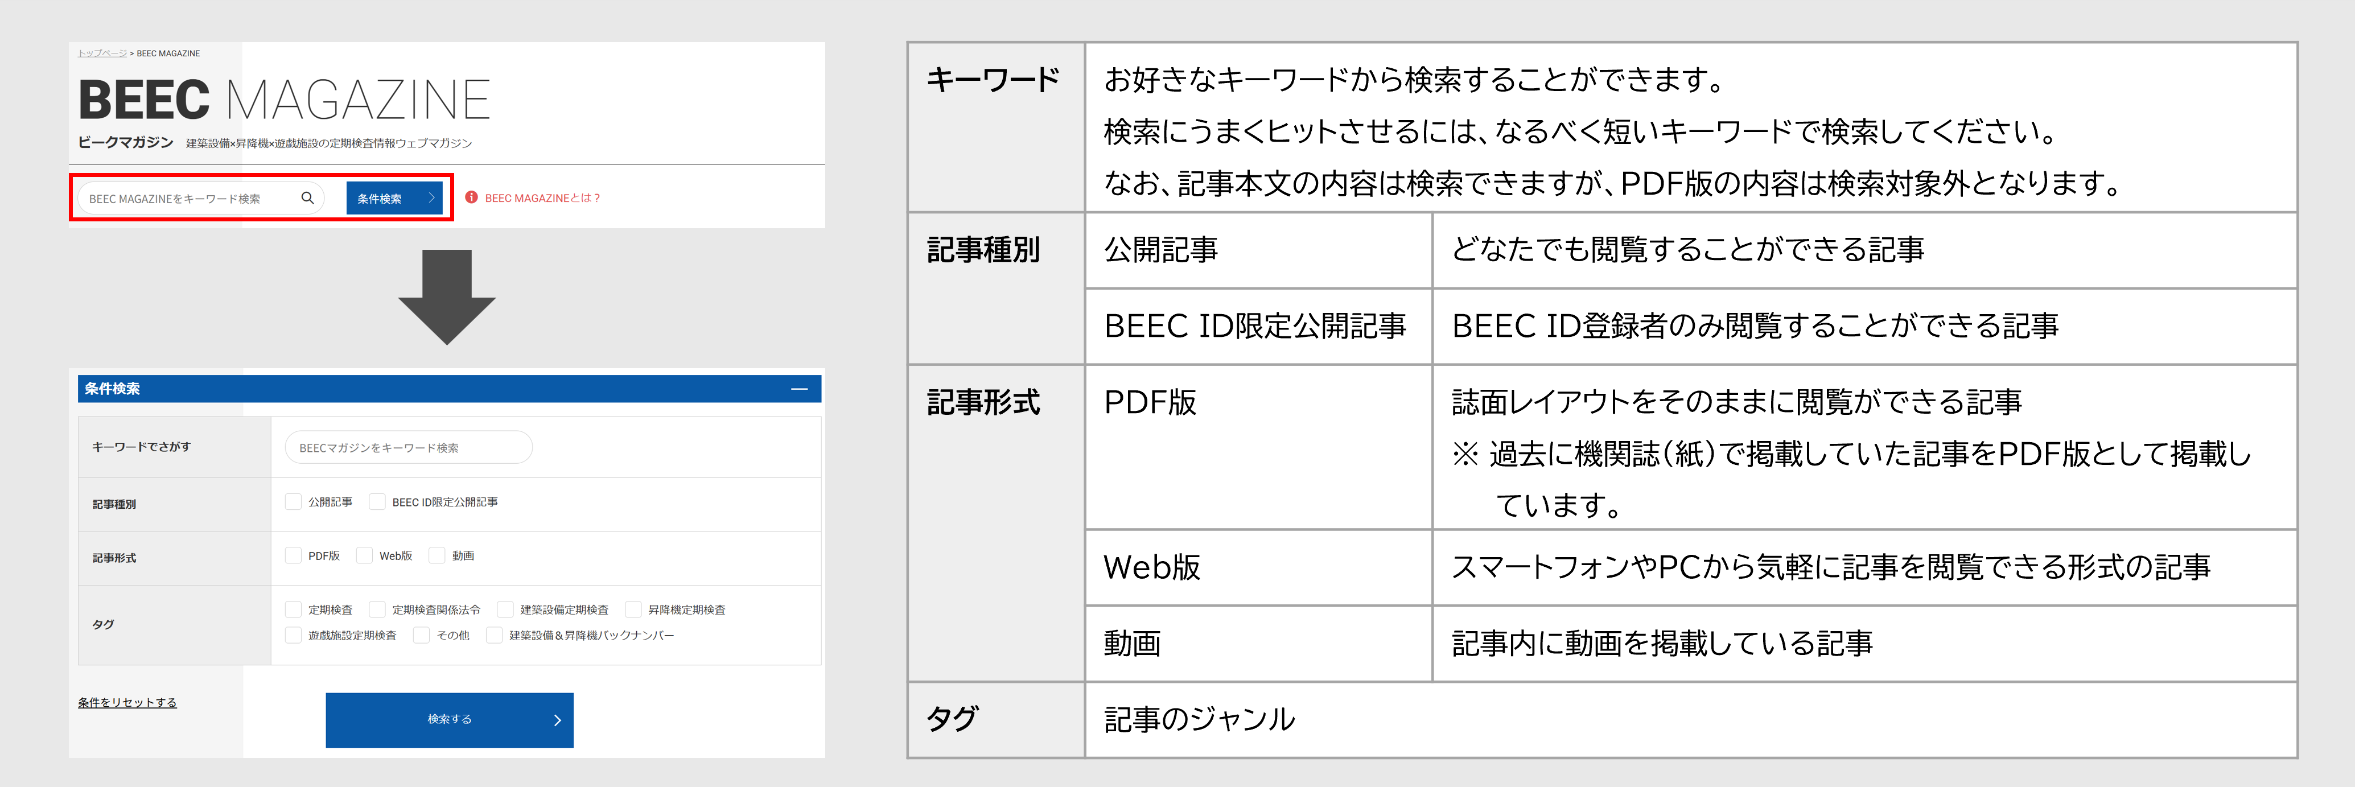Screen dimensions: 2355x787
Task: Click 条件をリセットする link
Action: (127, 702)
